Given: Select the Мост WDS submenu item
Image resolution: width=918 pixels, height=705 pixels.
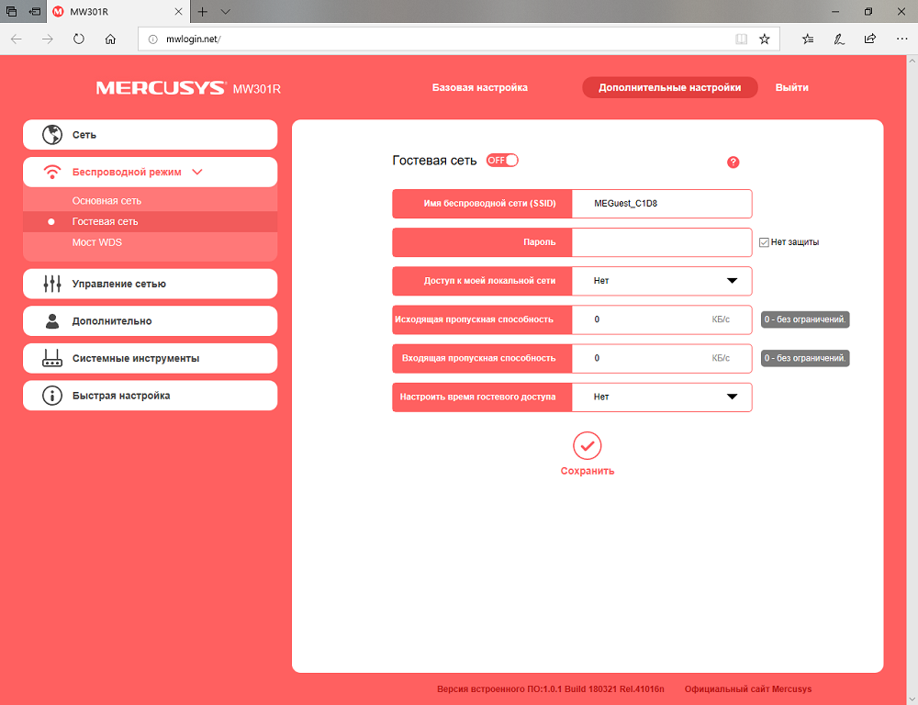Looking at the screenshot, I should (97, 242).
